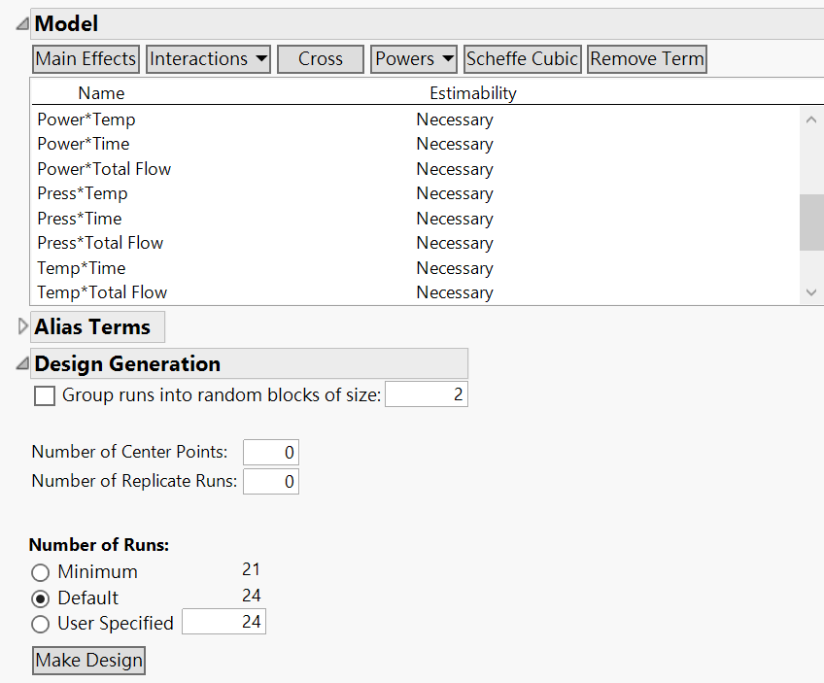824x683 pixels.
Task: Select the Default number of runs option
Action: (41, 598)
